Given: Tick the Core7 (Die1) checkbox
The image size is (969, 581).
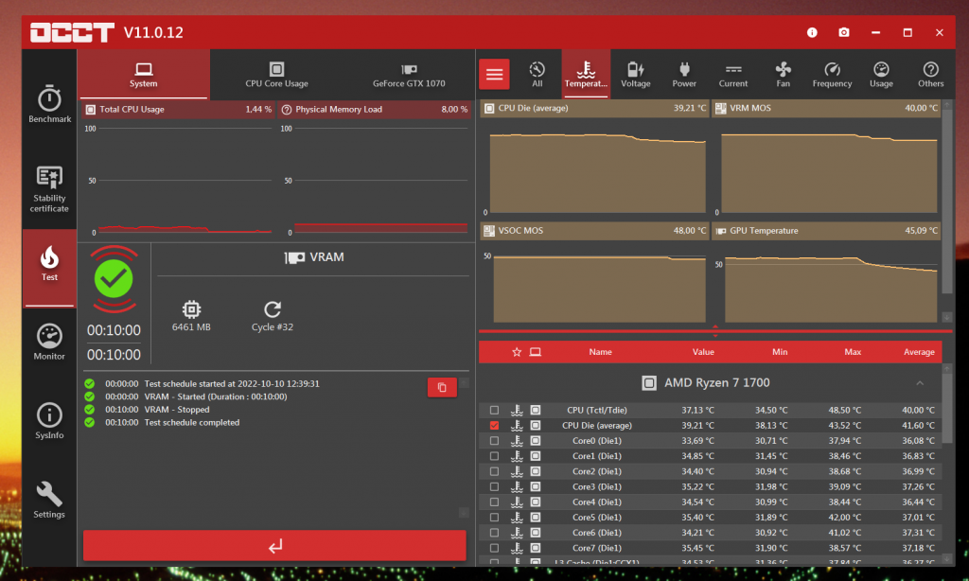Looking at the screenshot, I should click(494, 548).
